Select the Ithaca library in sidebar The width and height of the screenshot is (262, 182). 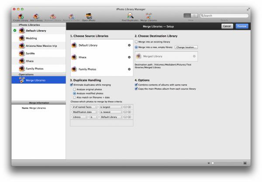[x=38, y=61]
